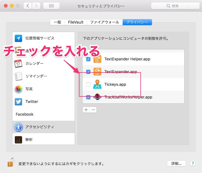Uncheck the TextExpander.app checkbox
The width and height of the screenshot is (202, 173).
point(88,72)
